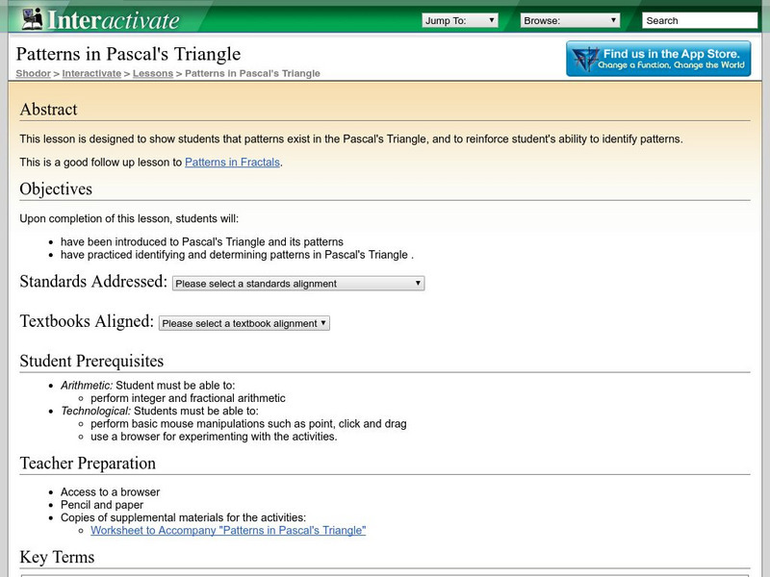The width and height of the screenshot is (770, 577).
Task: Click the Interactivate logo icon
Action: click(32, 19)
